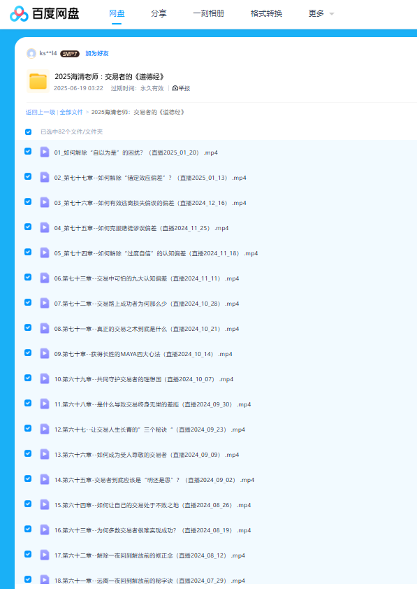The height and width of the screenshot is (589, 417).
Task: Click video icon of file 17.第六十二章
Action: (45, 555)
